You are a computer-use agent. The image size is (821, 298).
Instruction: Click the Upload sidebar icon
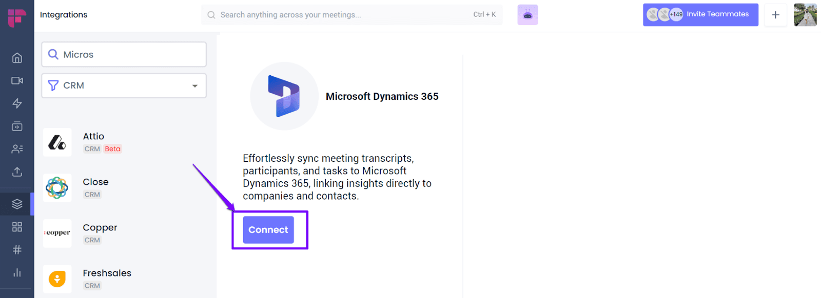click(17, 172)
